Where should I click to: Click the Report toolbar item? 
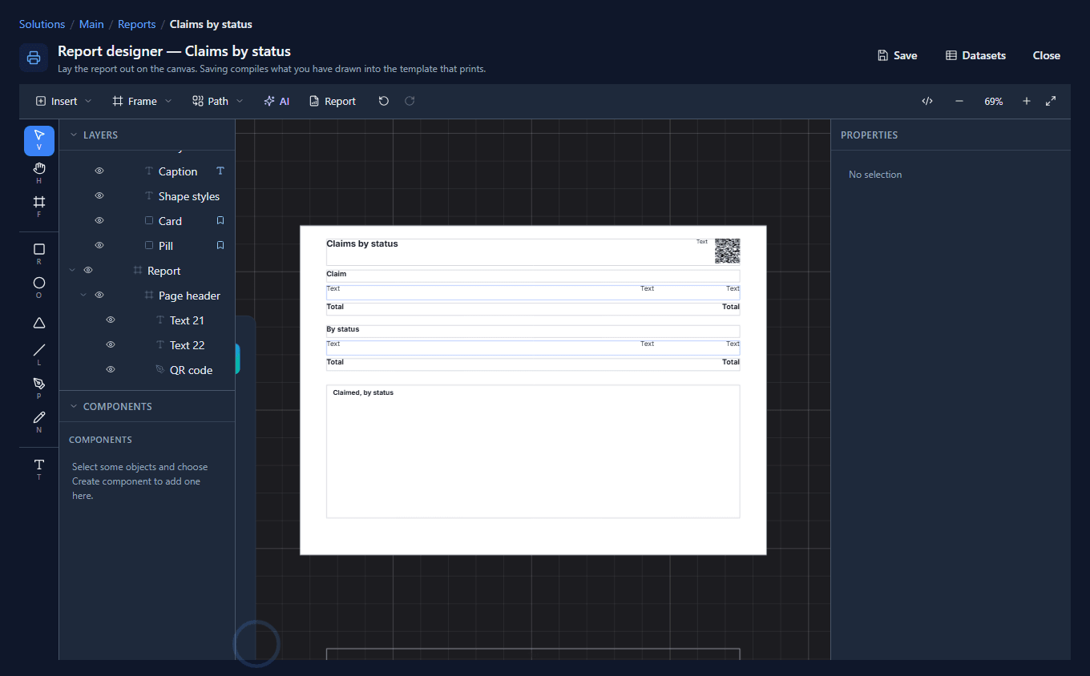tap(332, 101)
